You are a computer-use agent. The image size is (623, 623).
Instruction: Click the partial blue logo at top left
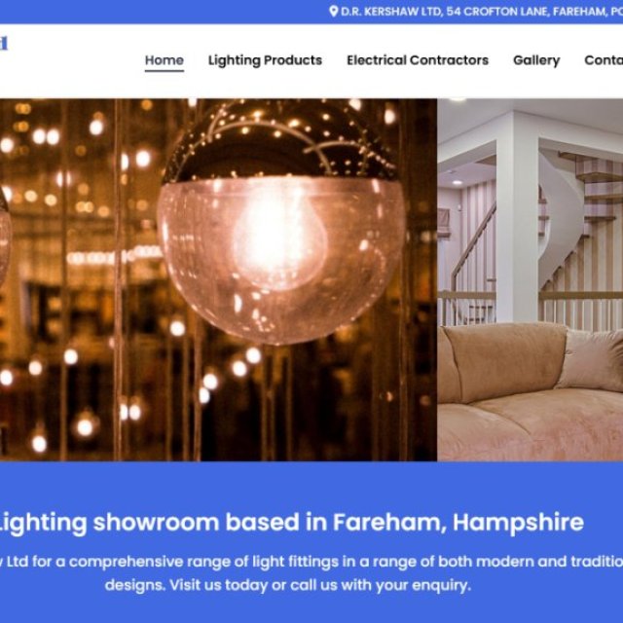pyautogui.click(x=4, y=43)
